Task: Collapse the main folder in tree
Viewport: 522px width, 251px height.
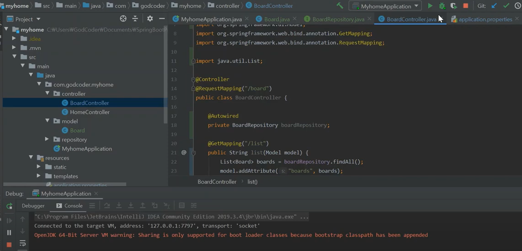Action: click(x=22, y=66)
